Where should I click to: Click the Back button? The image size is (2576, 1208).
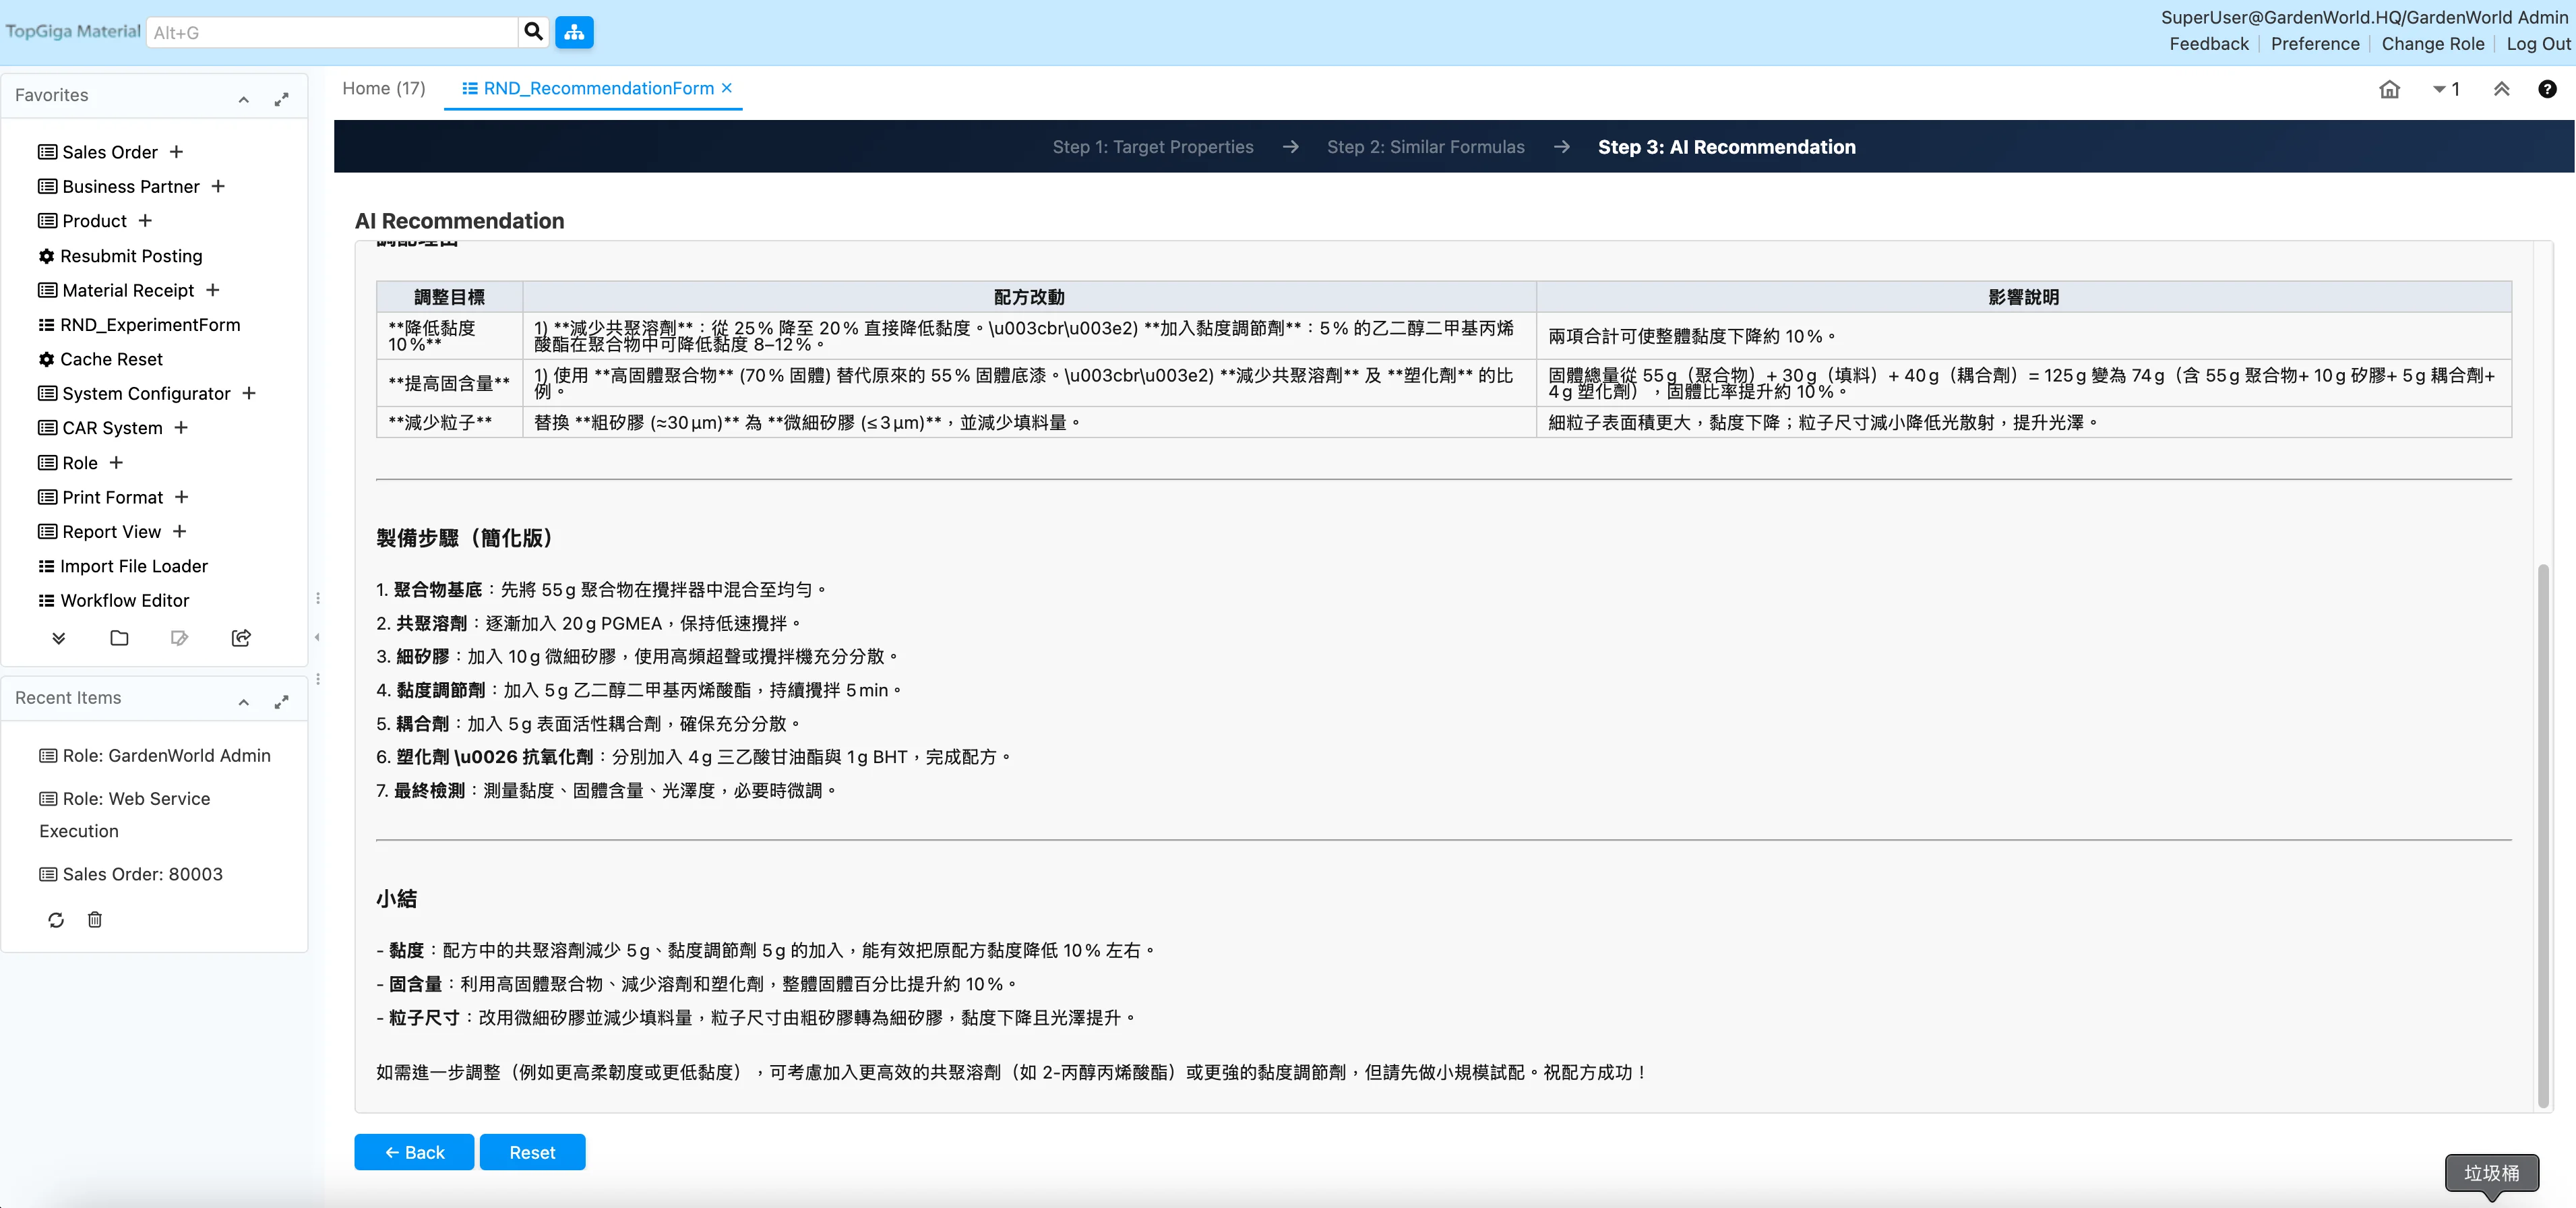point(413,1152)
